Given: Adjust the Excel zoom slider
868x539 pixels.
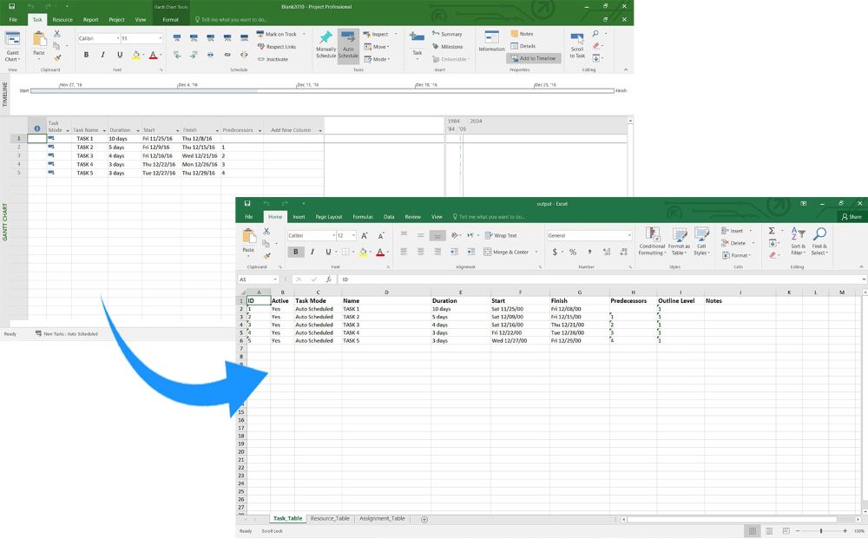Looking at the screenshot, I should pos(819,529).
